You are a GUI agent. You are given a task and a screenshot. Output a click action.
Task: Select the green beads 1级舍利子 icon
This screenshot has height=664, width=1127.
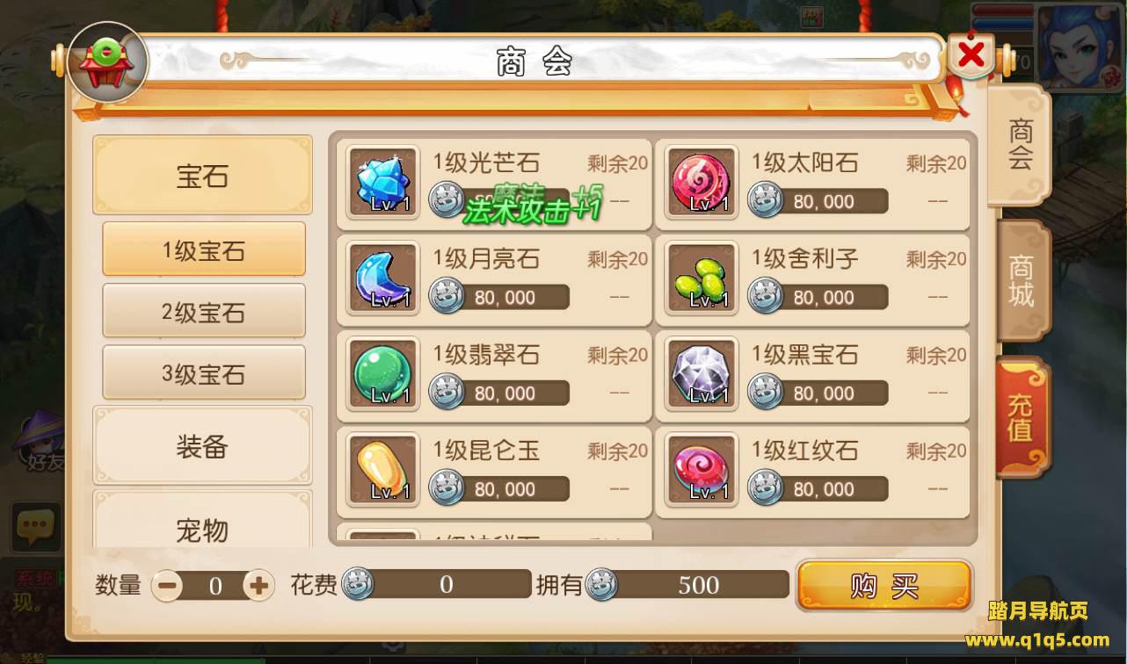click(702, 278)
